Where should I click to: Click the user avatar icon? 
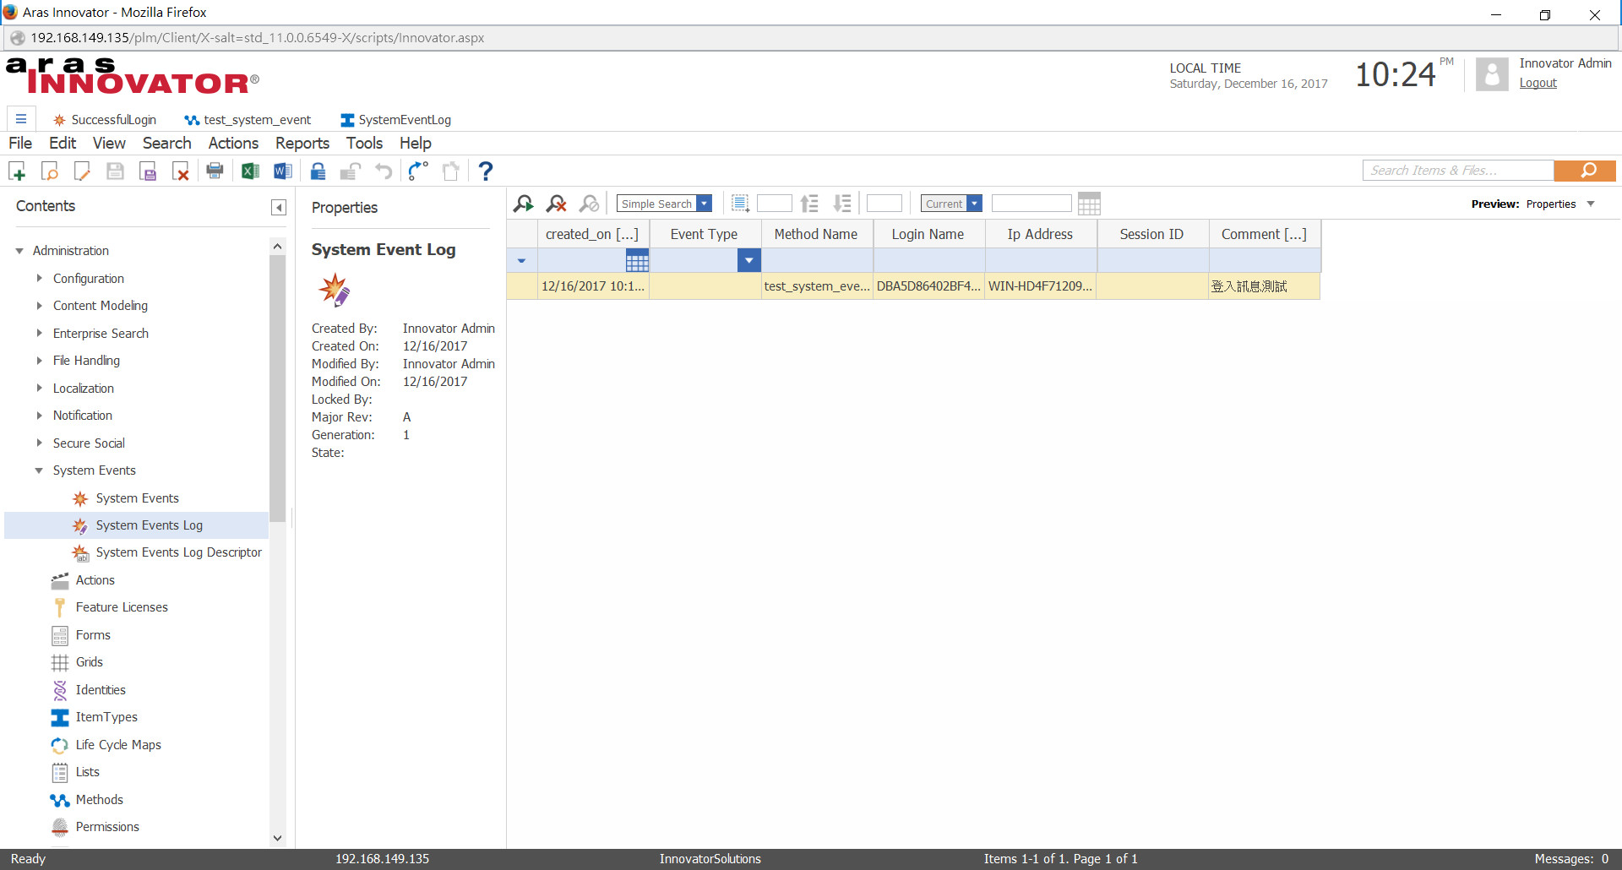coord(1492,74)
